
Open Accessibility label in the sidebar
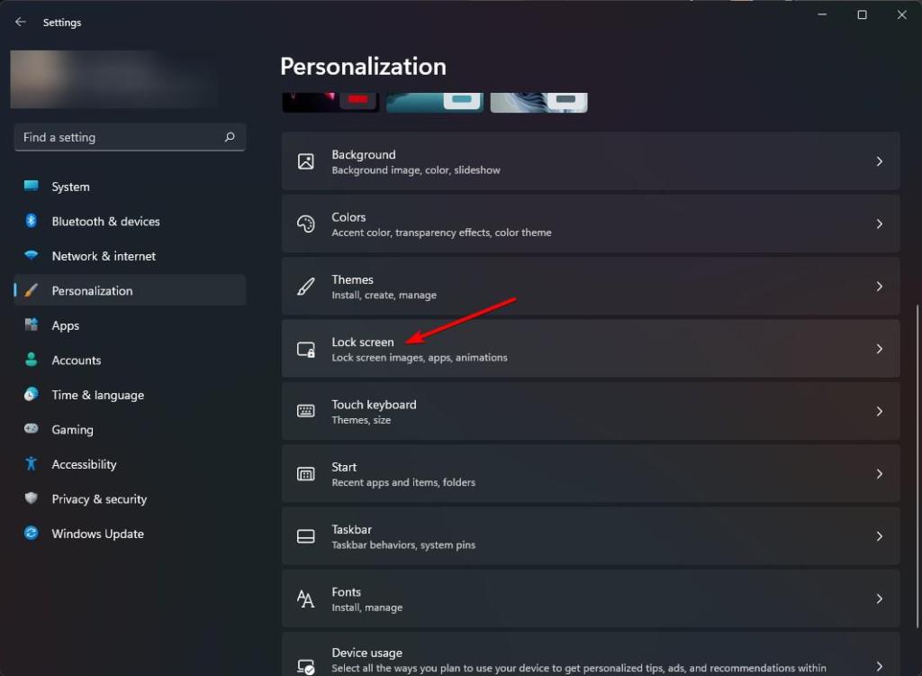(x=84, y=464)
